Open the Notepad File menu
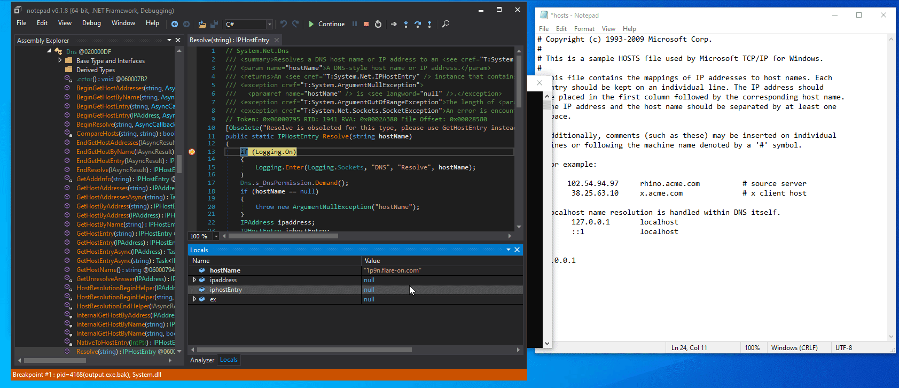The height and width of the screenshot is (388, 899). tap(544, 29)
